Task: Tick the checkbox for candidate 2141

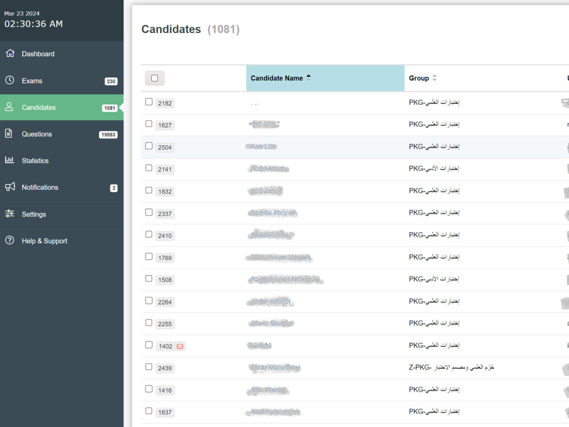Action: tap(149, 168)
